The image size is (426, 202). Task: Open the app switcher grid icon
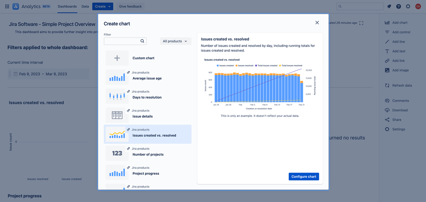coord(7,6)
